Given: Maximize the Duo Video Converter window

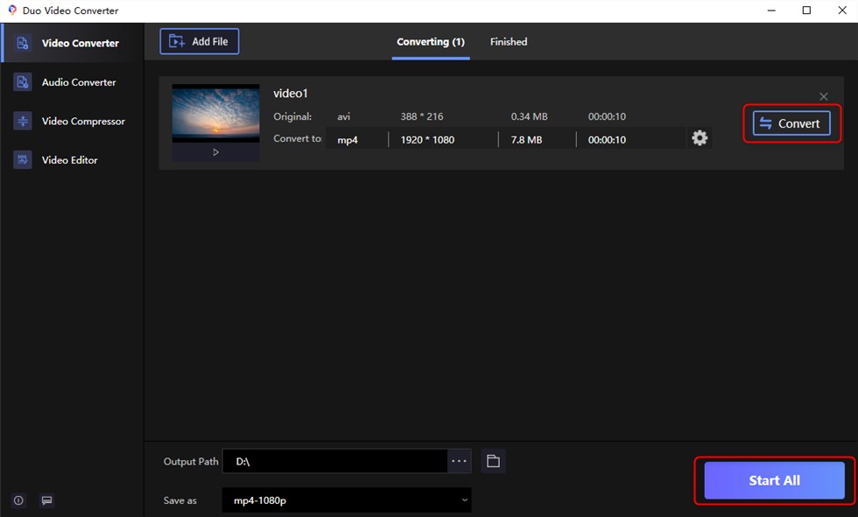Looking at the screenshot, I should coord(806,10).
